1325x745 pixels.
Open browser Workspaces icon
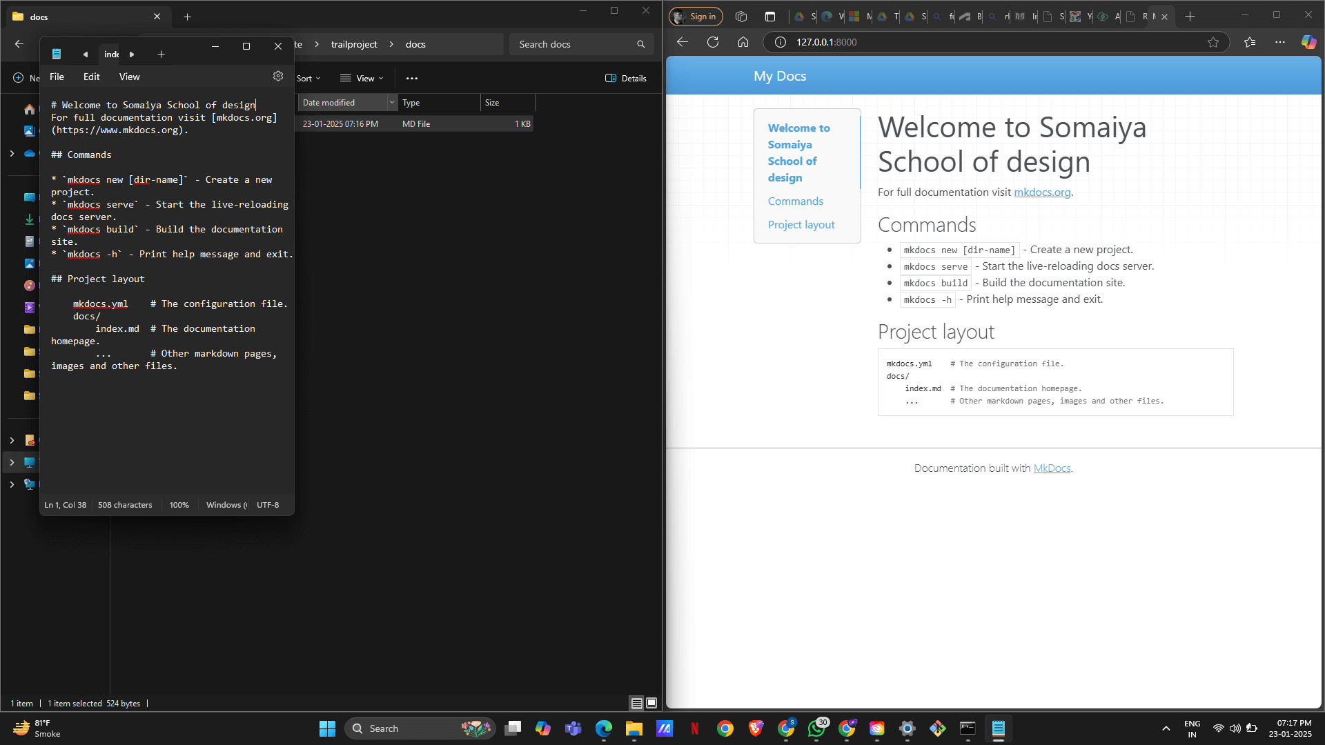[x=741, y=17]
